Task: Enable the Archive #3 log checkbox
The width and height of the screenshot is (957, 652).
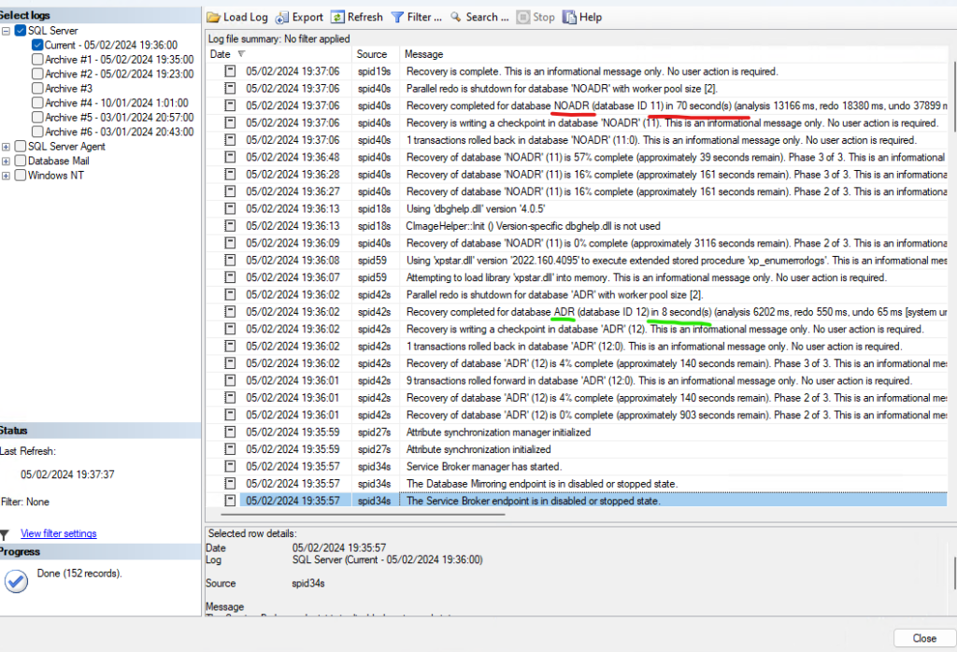Action: tap(36, 88)
